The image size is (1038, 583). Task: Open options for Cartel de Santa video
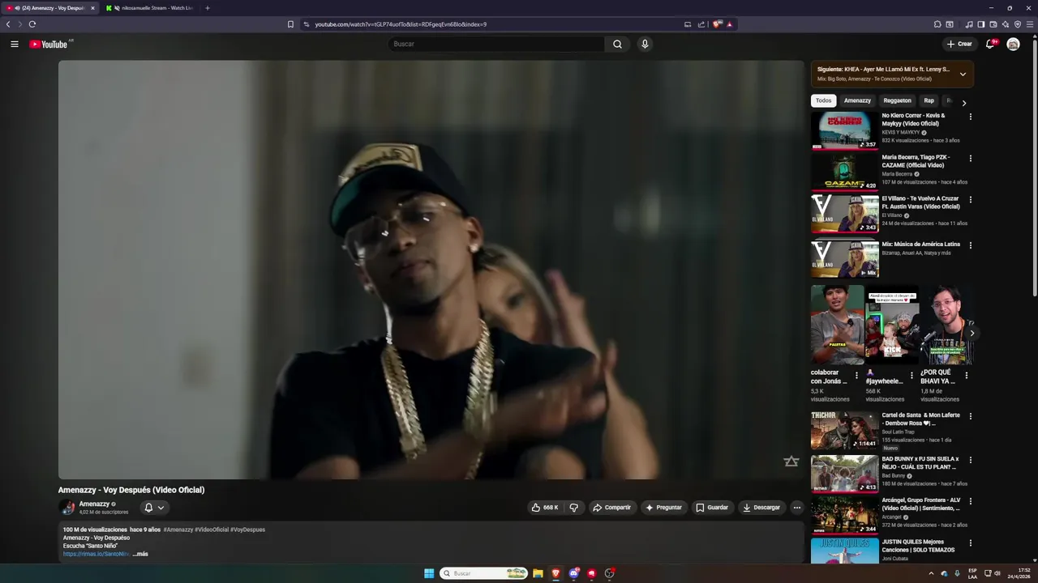(x=970, y=416)
